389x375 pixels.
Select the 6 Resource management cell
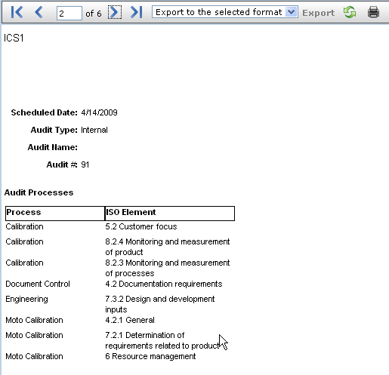click(150, 356)
